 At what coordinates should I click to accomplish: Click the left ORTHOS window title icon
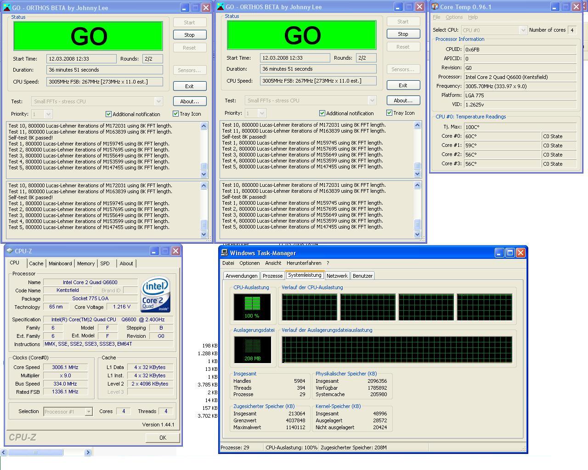[x=7, y=8]
